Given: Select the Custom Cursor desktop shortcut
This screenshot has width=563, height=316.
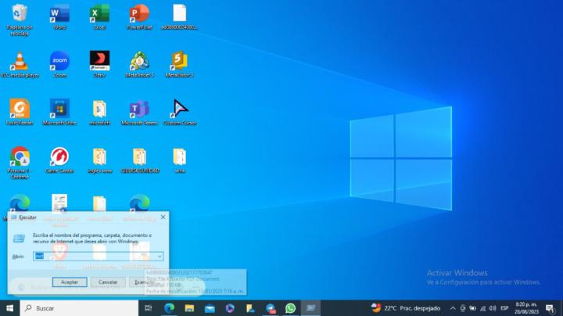Looking at the screenshot, I should [x=180, y=113].
